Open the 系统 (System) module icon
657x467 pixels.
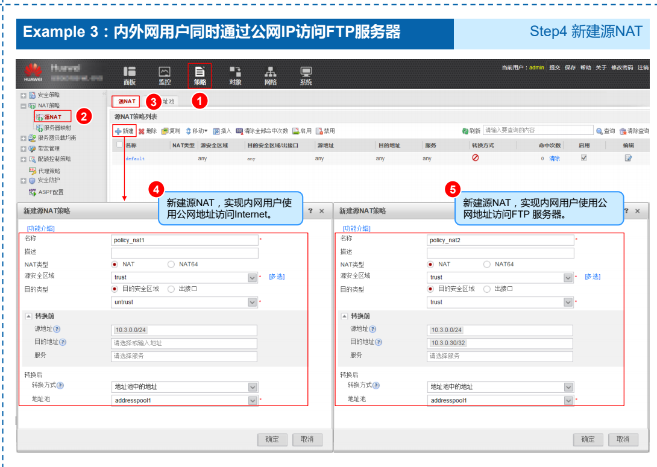point(305,74)
